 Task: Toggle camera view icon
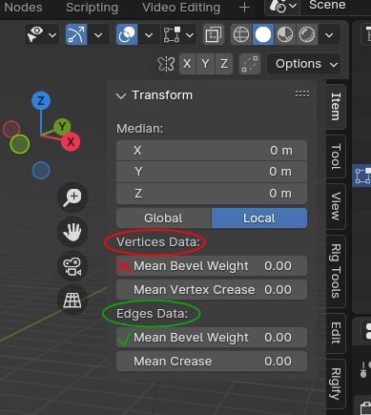point(72,266)
